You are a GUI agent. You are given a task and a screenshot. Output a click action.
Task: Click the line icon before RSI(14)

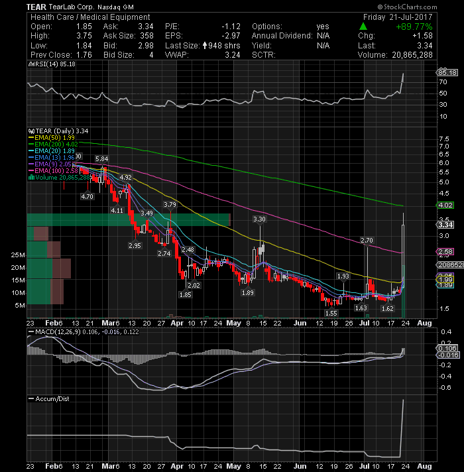32,64
